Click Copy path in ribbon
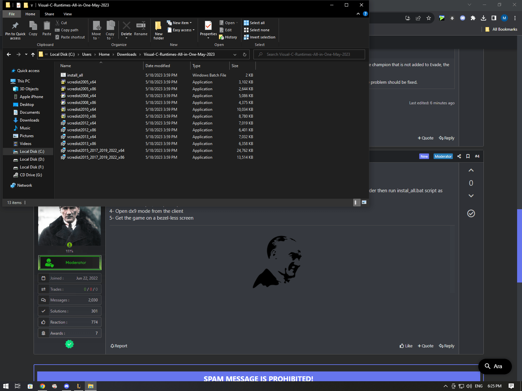522x391 pixels. (67, 30)
